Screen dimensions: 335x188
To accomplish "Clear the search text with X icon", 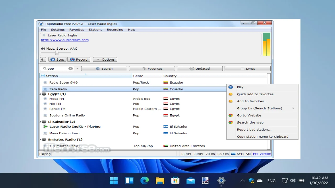I will click(x=71, y=69).
